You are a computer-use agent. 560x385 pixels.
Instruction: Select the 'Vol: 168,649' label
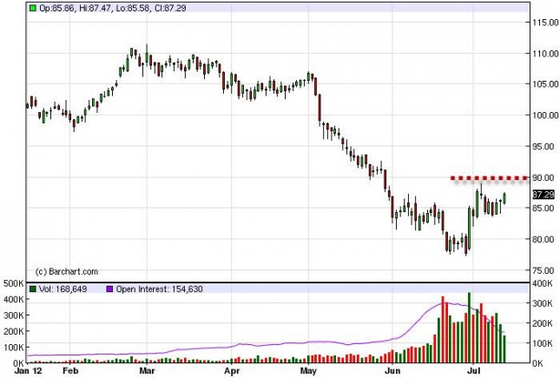(x=63, y=289)
